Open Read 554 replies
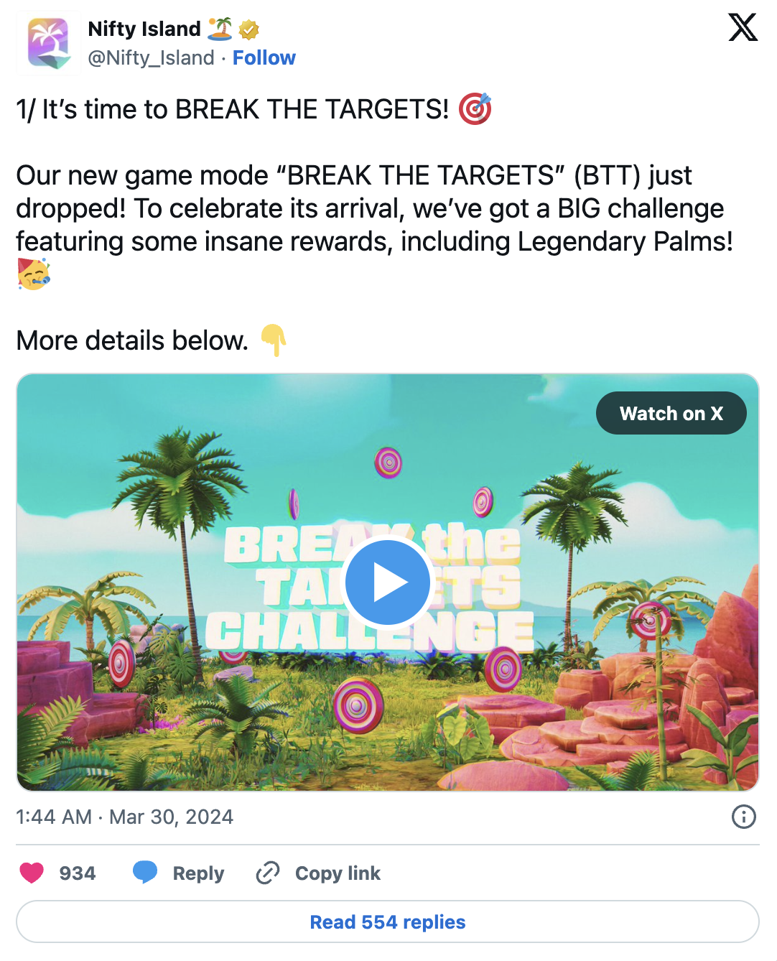 pyautogui.click(x=388, y=921)
